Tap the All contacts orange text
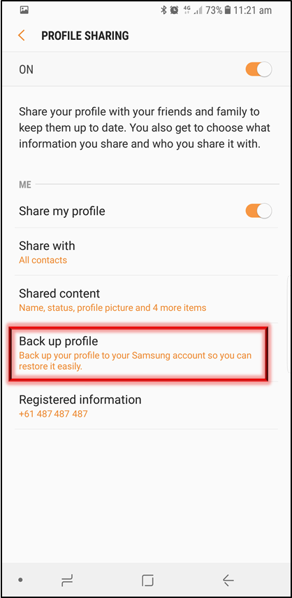This screenshot has width=292, height=598. coord(43,260)
